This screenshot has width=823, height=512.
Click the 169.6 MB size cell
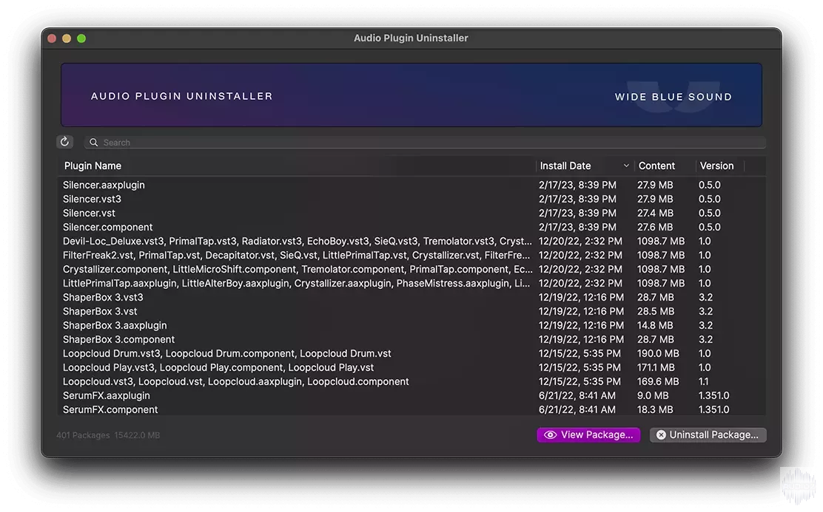coord(658,381)
